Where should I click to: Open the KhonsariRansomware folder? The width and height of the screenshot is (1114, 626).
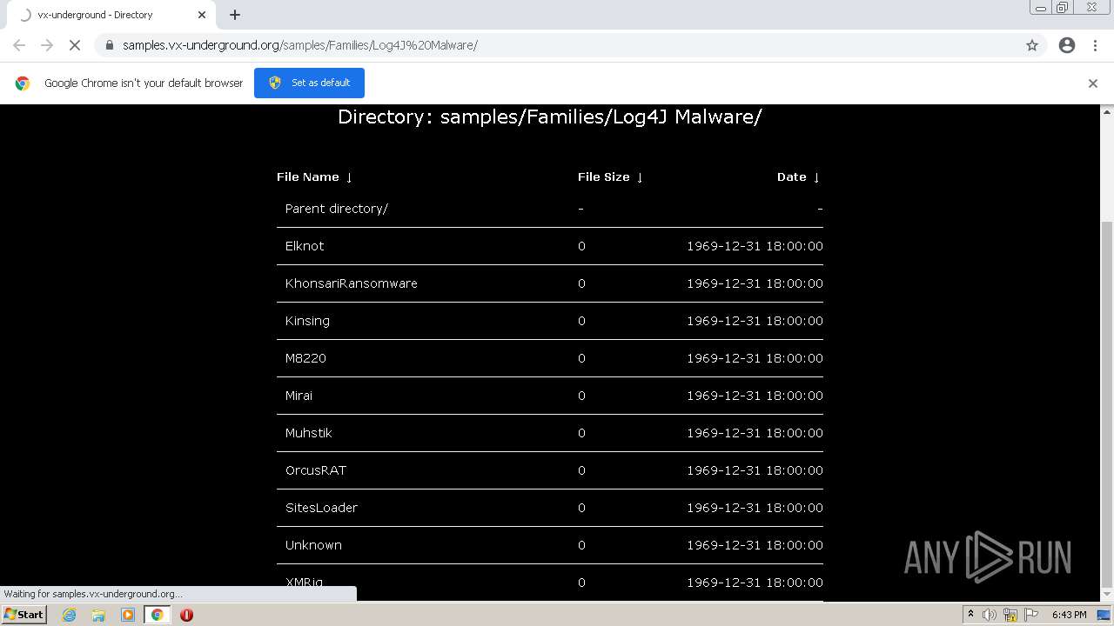click(x=352, y=283)
